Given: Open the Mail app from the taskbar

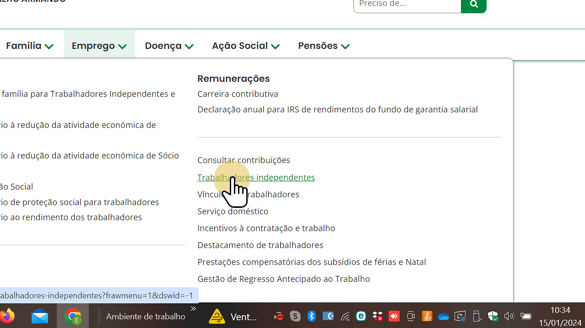Looking at the screenshot, I should coord(40,316).
